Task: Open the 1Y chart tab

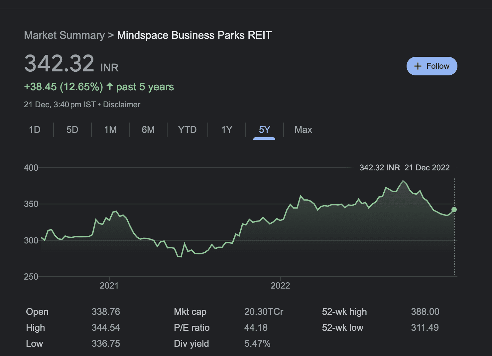Action: 227,130
